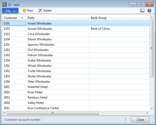Click the horizontal scrollbar left arrow
This screenshot has height=125, width=156.
[4, 113]
